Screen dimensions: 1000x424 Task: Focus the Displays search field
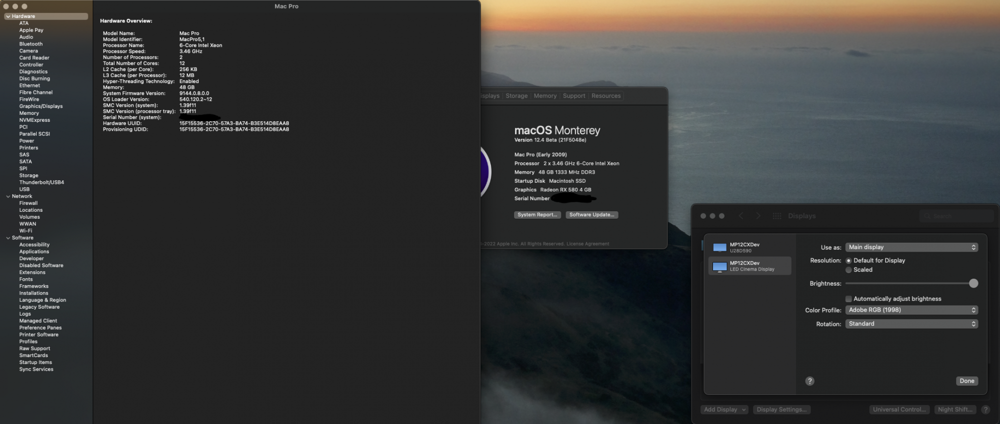pos(956,216)
